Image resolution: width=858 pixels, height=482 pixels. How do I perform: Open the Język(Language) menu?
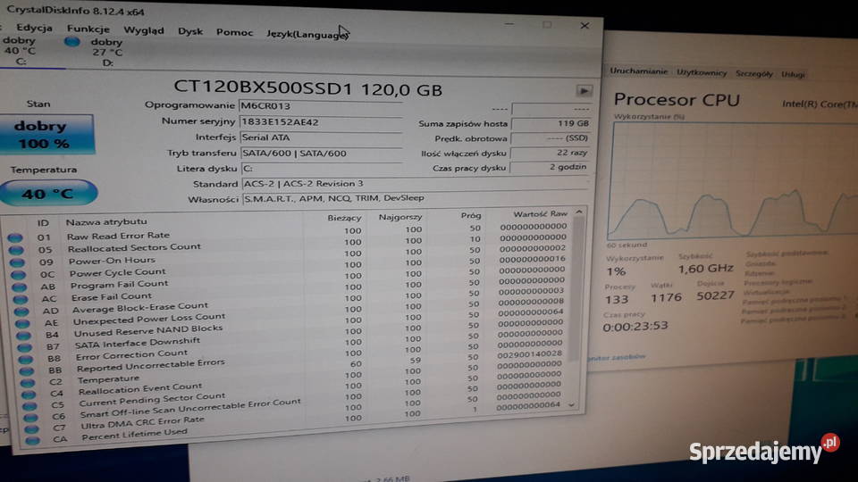307,35
